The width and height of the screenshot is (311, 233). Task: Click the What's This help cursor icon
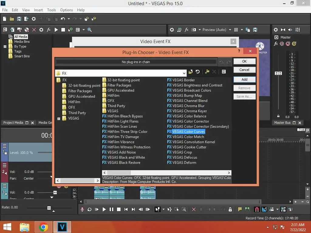94,19
